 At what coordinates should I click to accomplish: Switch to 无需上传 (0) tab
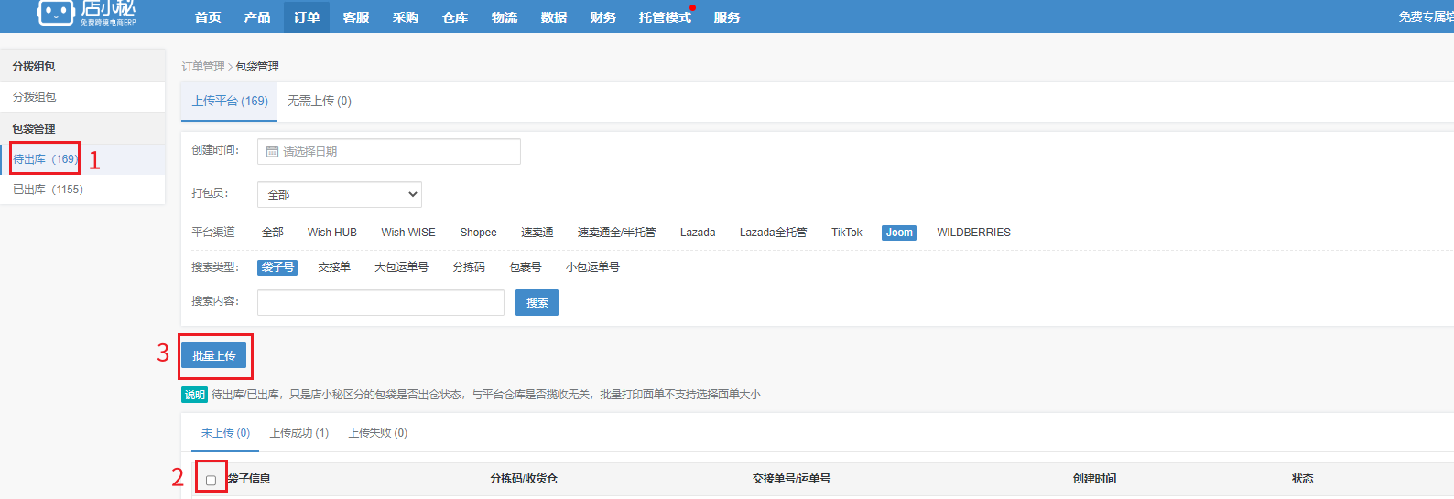click(319, 101)
